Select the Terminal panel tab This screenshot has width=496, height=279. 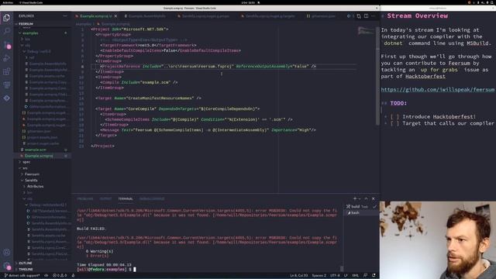[126, 198]
